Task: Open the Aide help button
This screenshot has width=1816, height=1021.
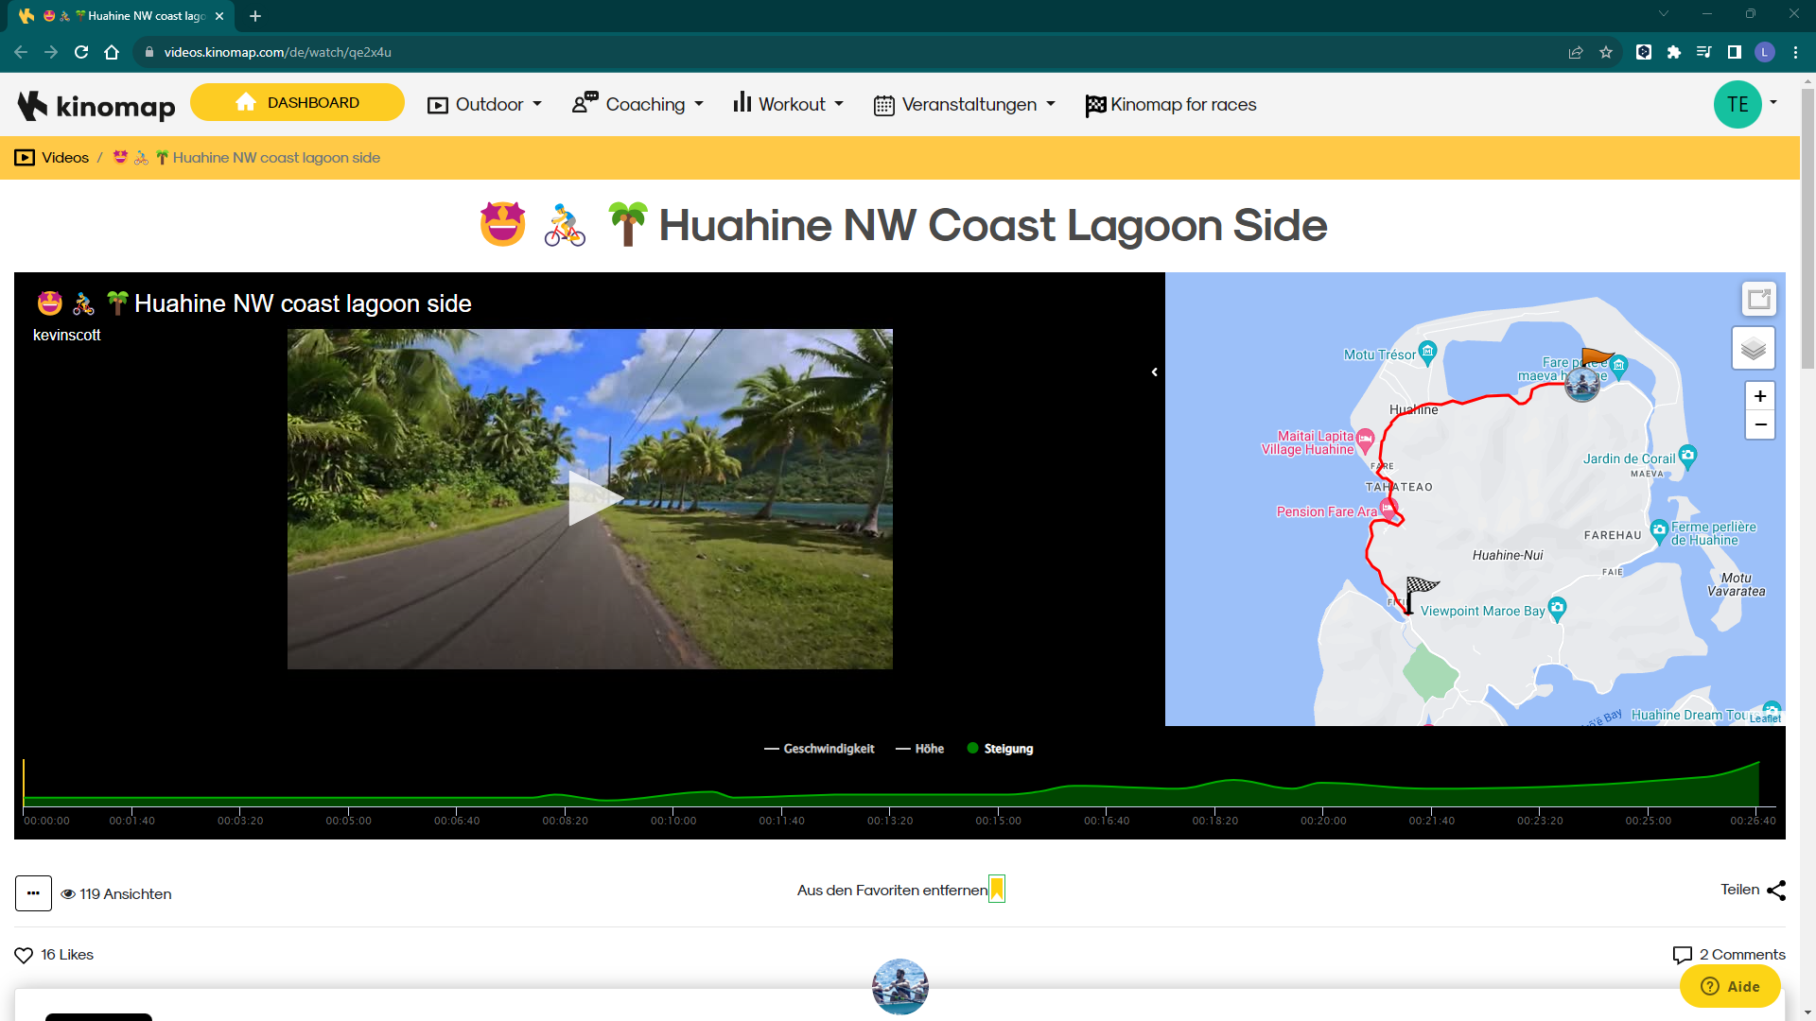Action: [x=1730, y=987]
